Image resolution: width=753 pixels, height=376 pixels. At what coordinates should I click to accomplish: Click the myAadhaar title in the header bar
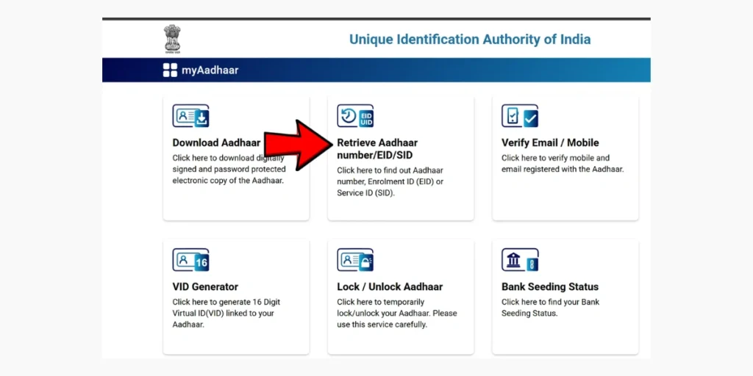coord(210,70)
